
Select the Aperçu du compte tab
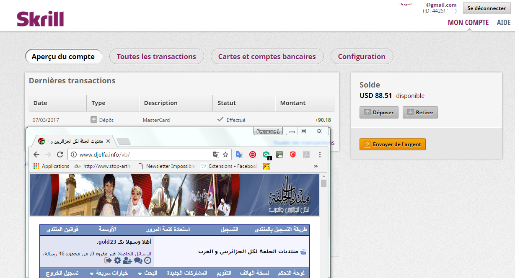pos(63,57)
